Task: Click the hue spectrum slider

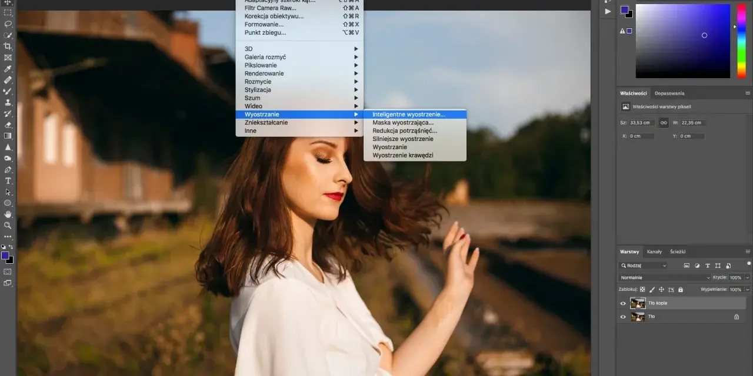Action: 742,41
